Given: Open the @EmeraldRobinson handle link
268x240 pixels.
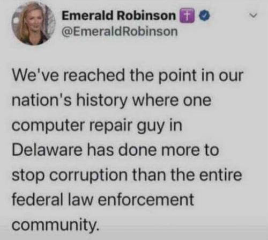Looking at the screenshot, I should 120,32.
